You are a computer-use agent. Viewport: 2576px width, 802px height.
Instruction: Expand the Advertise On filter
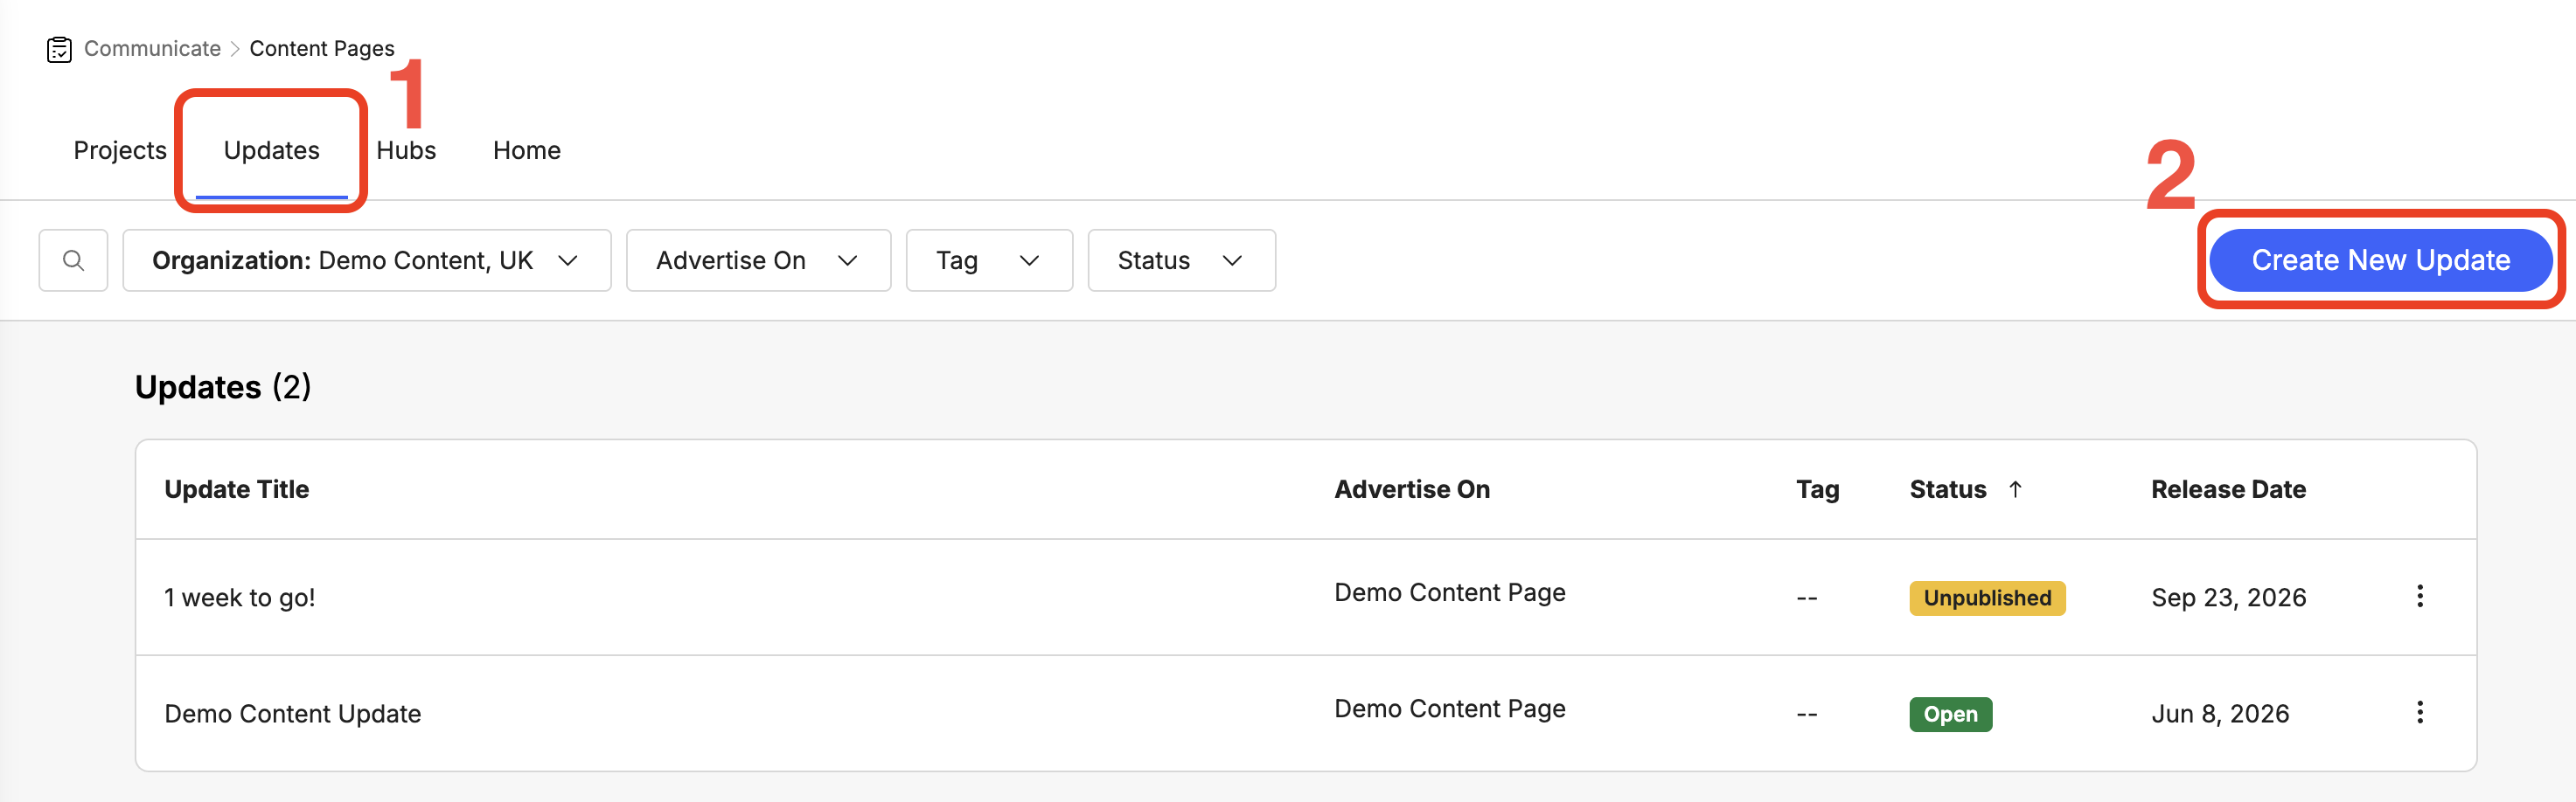click(x=758, y=260)
